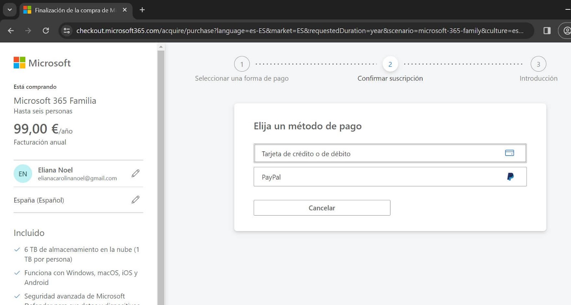
Task: Click España (Español) text
Action: [x=39, y=200]
